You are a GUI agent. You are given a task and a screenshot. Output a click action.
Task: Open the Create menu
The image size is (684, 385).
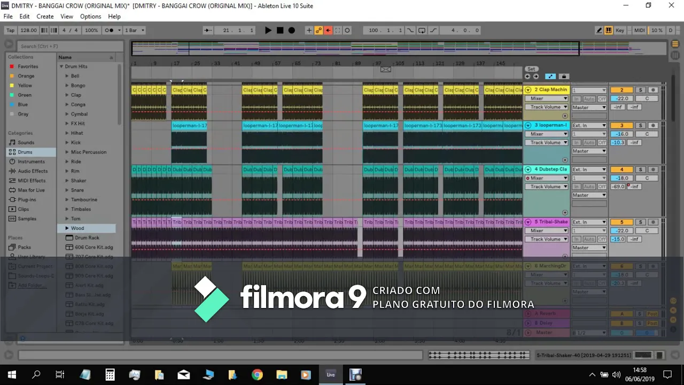coord(45,17)
